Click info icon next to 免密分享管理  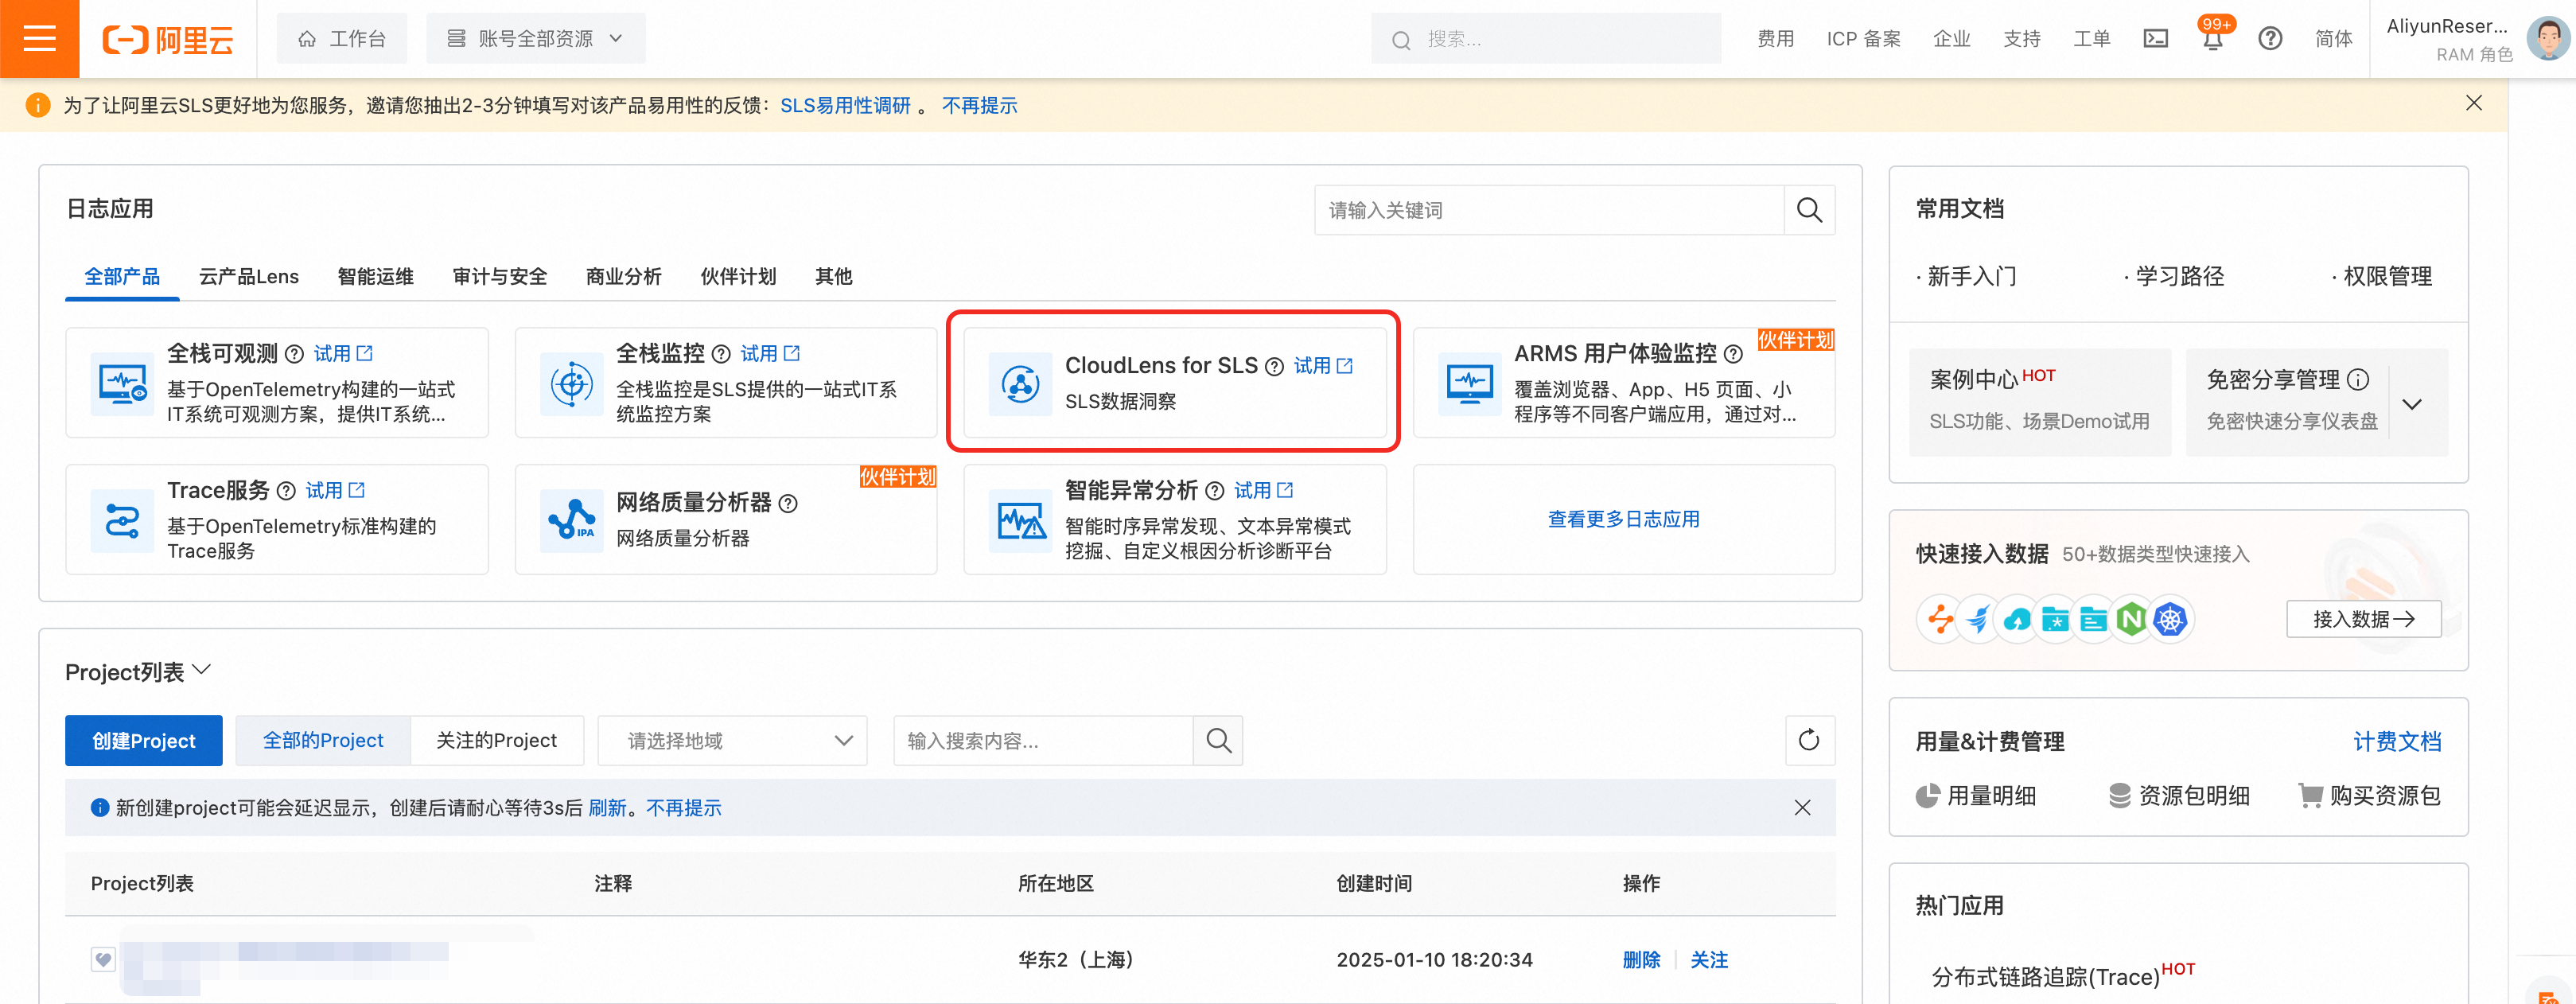tap(2358, 380)
